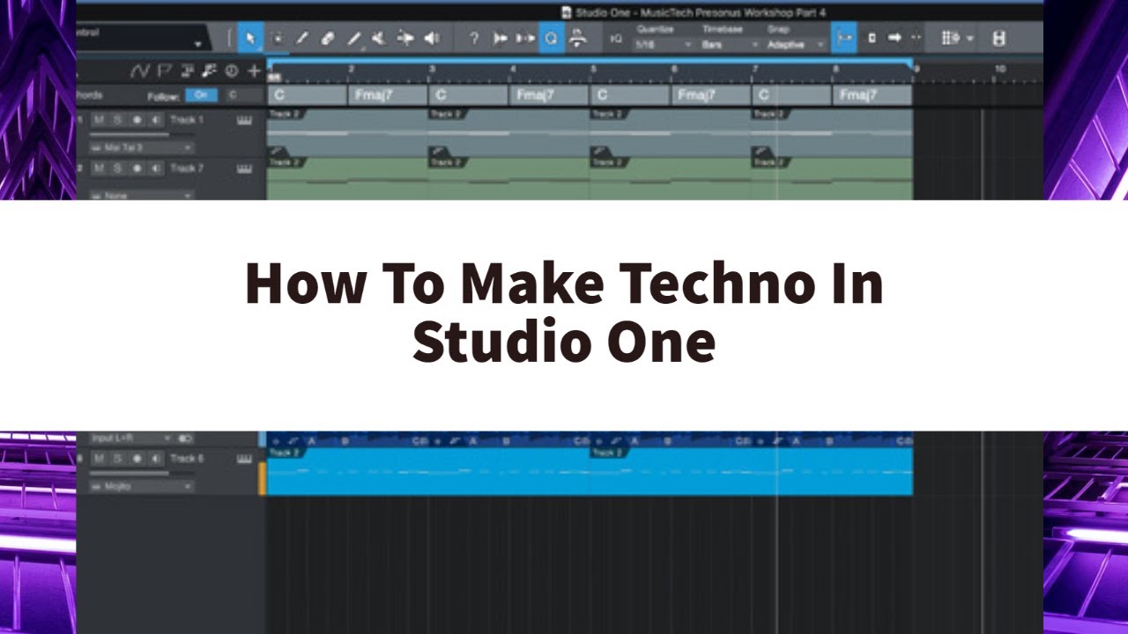Toggle monitor on Track 1

tap(155, 120)
